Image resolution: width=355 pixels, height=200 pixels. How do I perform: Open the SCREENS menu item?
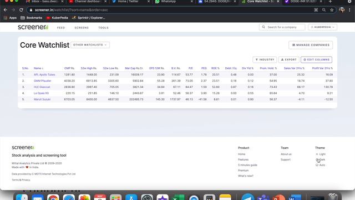[x=82, y=28]
